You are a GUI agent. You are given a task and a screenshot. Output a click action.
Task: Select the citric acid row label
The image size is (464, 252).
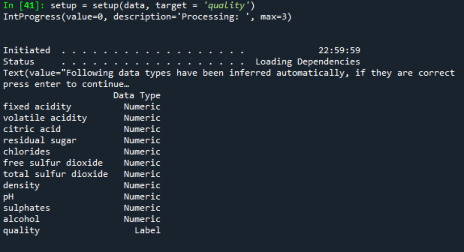[x=32, y=129]
